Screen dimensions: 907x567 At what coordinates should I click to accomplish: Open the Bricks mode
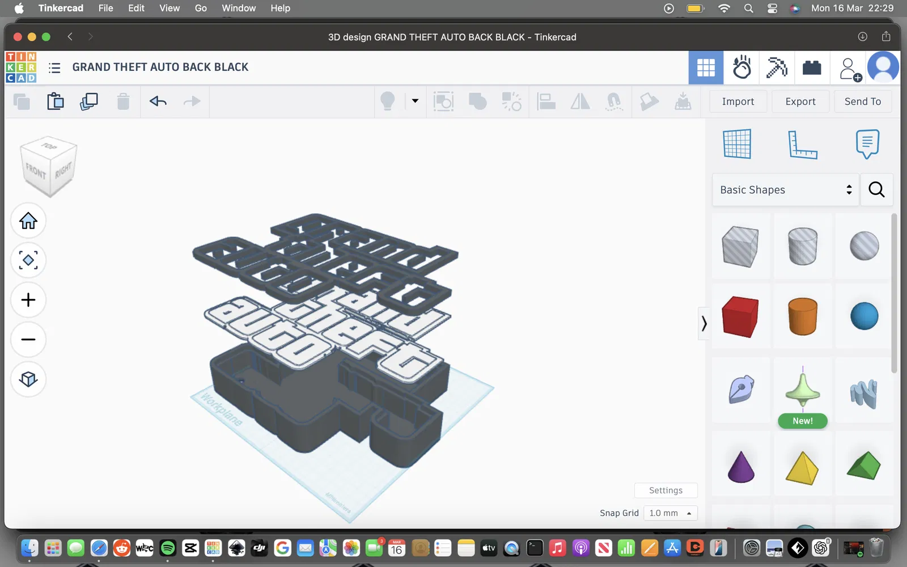coord(812,68)
